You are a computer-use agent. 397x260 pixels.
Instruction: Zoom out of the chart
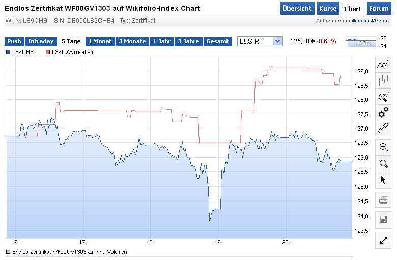tap(383, 163)
